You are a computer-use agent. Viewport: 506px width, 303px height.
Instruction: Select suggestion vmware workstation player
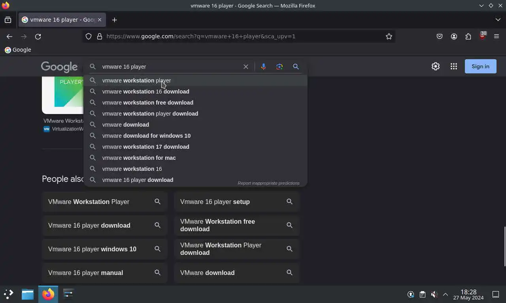(x=196, y=80)
